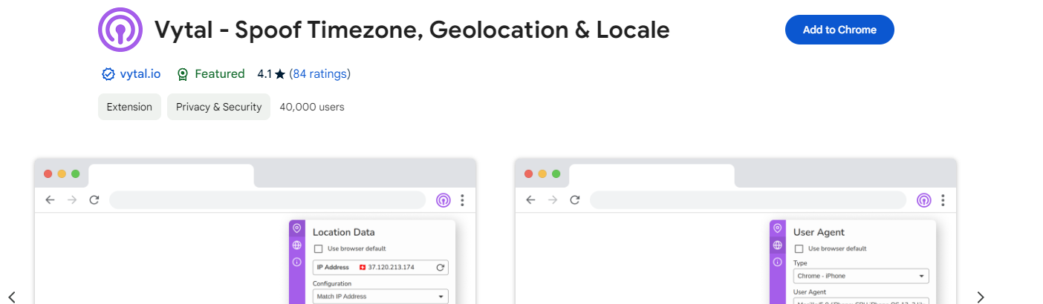Image resolution: width=1043 pixels, height=304 pixels.
Task: Click the 4.1 rating value
Action: [264, 74]
